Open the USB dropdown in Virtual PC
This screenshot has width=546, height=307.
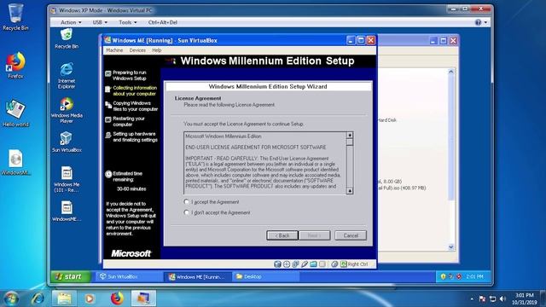click(100, 22)
